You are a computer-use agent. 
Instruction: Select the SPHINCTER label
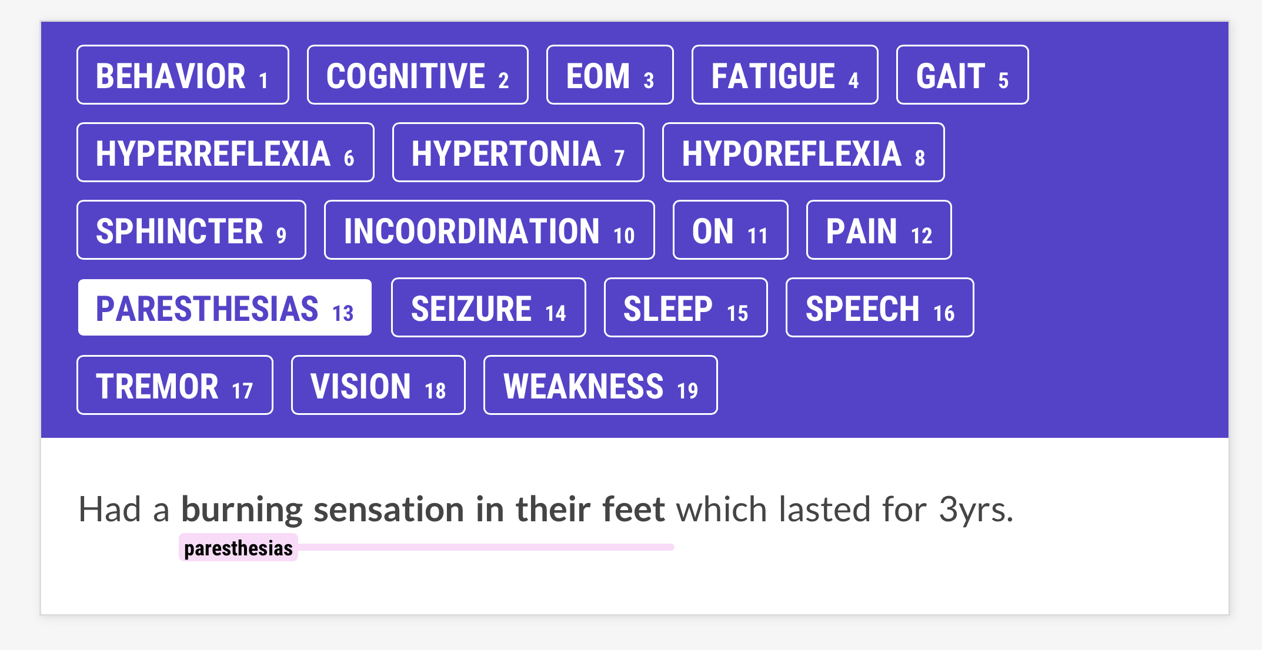pos(191,230)
